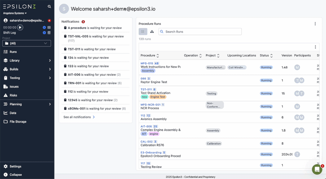
Task: Click the blue plus icon next to timer
Action: (44, 27)
